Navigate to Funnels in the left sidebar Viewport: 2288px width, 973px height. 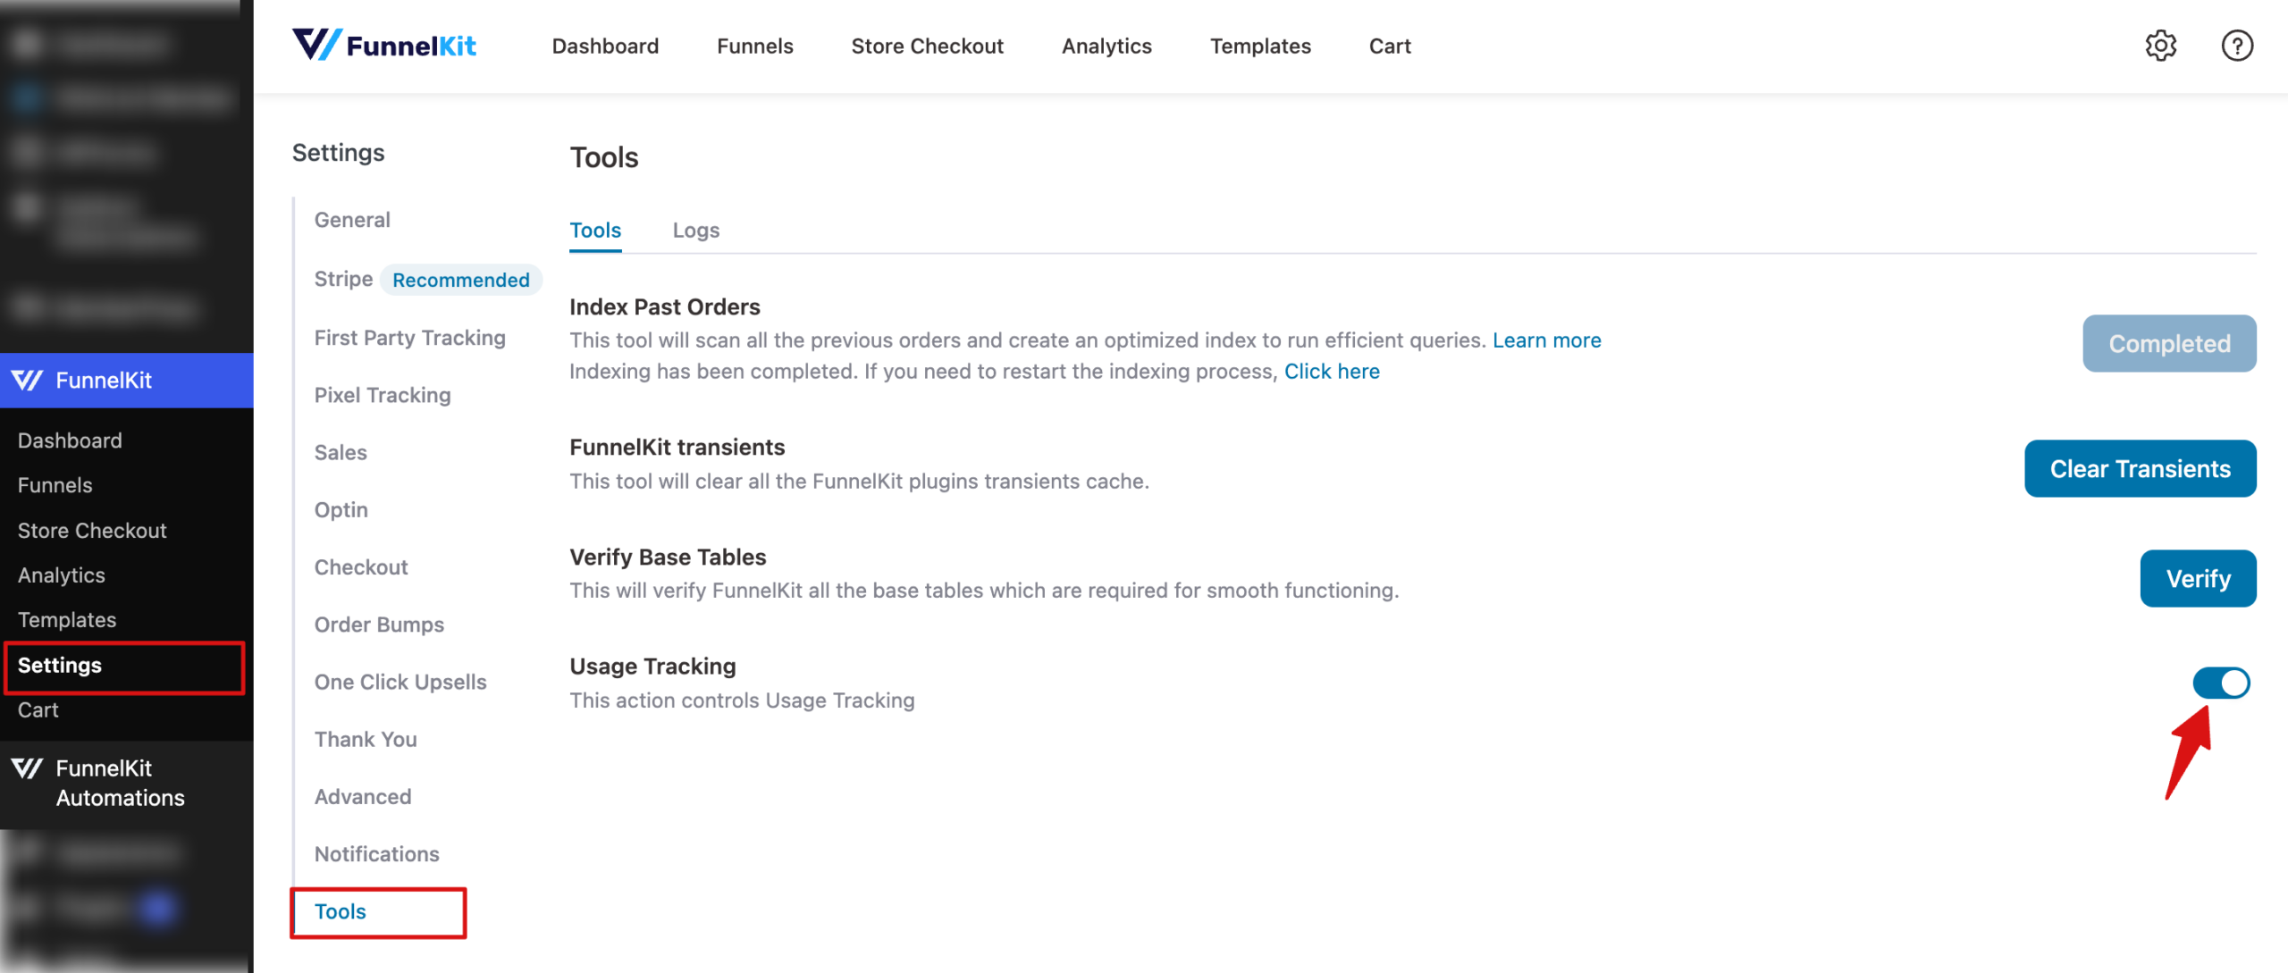coord(55,484)
